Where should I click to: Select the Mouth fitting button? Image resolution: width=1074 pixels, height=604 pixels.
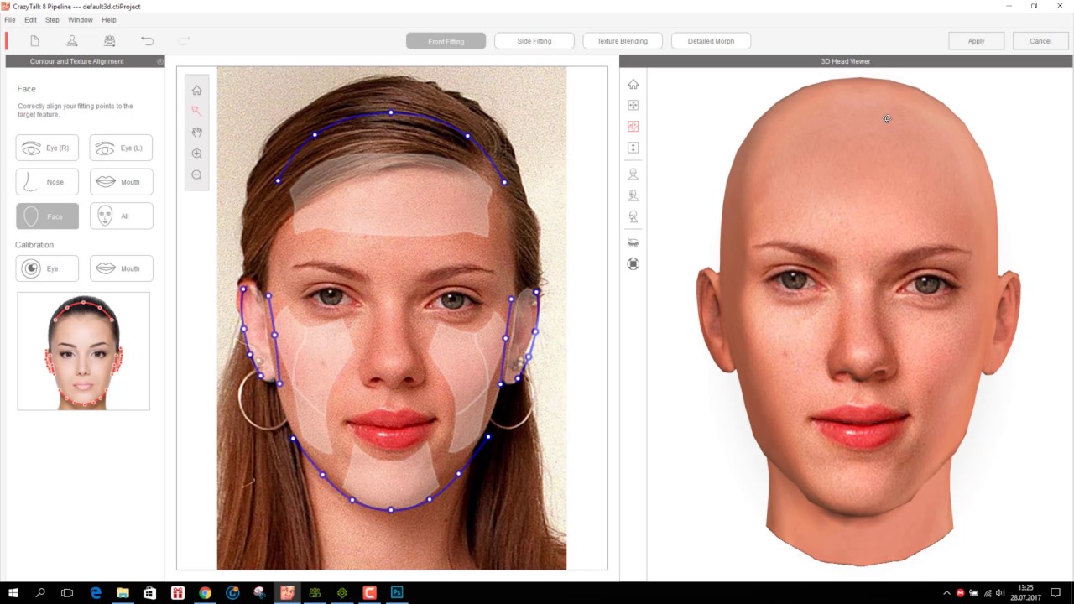click(x=121, y=181)
